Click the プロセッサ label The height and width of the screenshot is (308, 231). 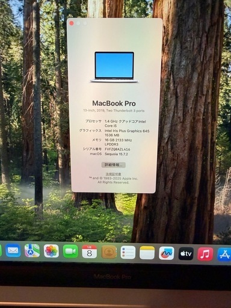coord(93,121)
